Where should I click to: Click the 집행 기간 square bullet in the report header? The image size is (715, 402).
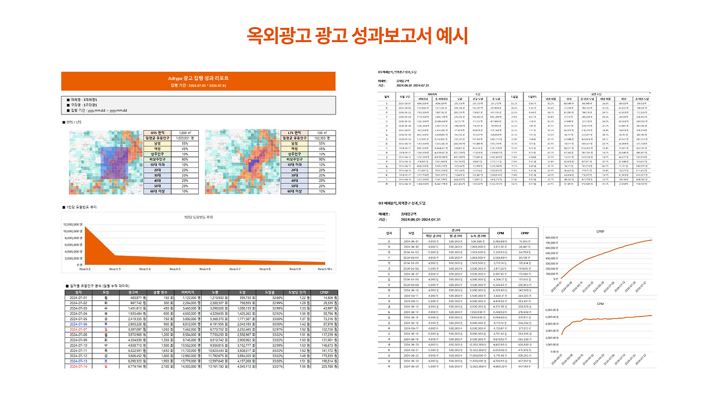point(68,110)
